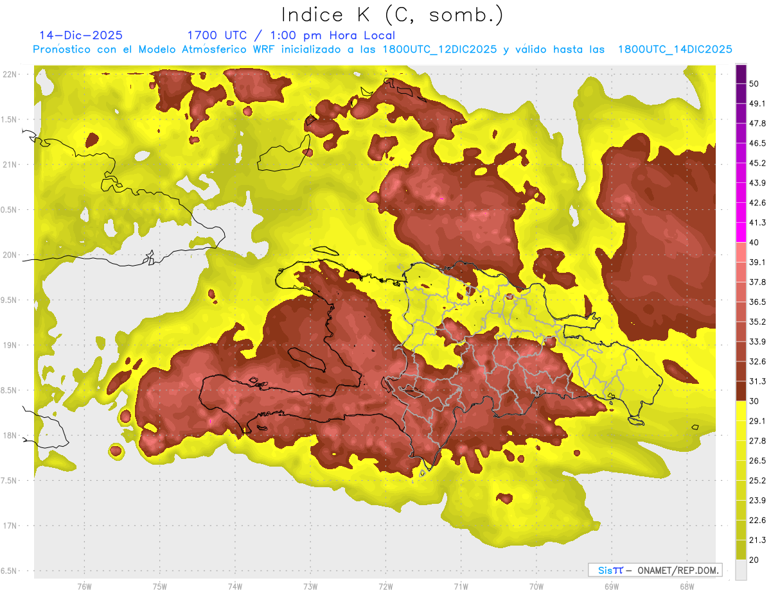Screen dimensions: 771x595
Task: Pick the legend swatch between 25.2 and 26.5
Action: tap(741, 470)
